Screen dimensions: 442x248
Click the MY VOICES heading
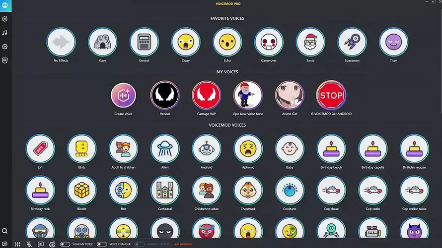[227, 72]
